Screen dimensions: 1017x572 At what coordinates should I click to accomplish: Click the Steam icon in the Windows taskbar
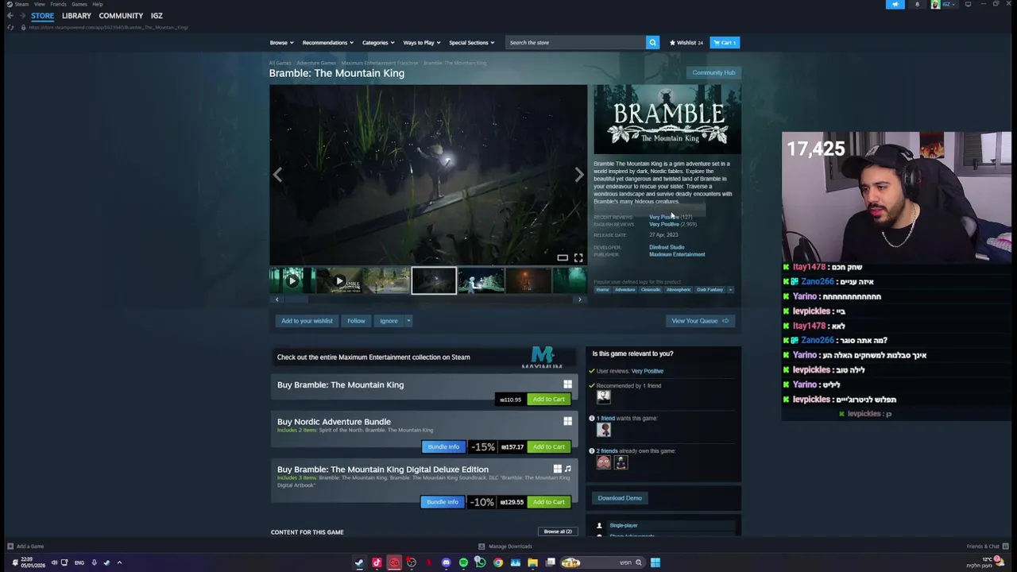tap(359, 562)
